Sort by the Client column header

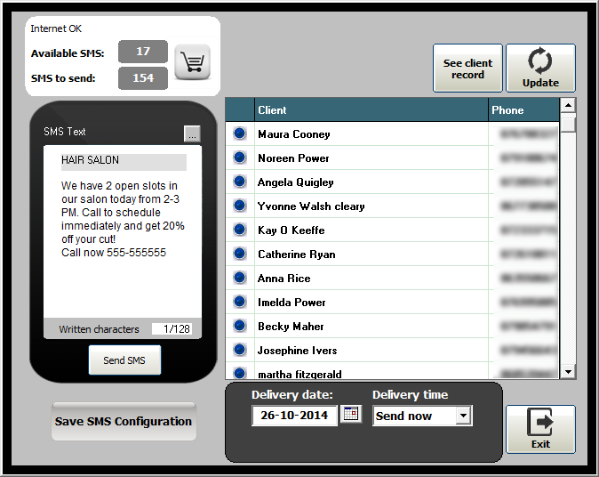(x=371, y=110)
